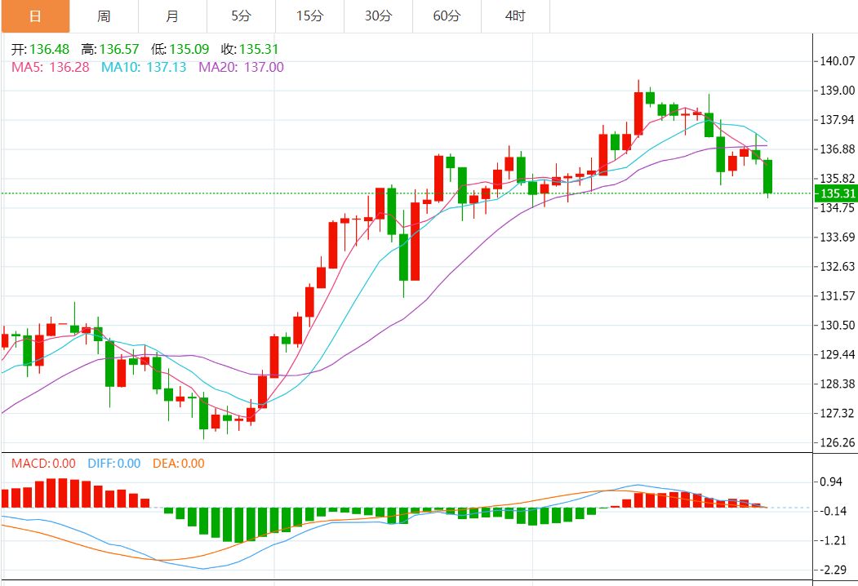Click the low price 135.09 value
This screenshot has width=858, height=586.
pyautogui.click(x=189, y=49)
